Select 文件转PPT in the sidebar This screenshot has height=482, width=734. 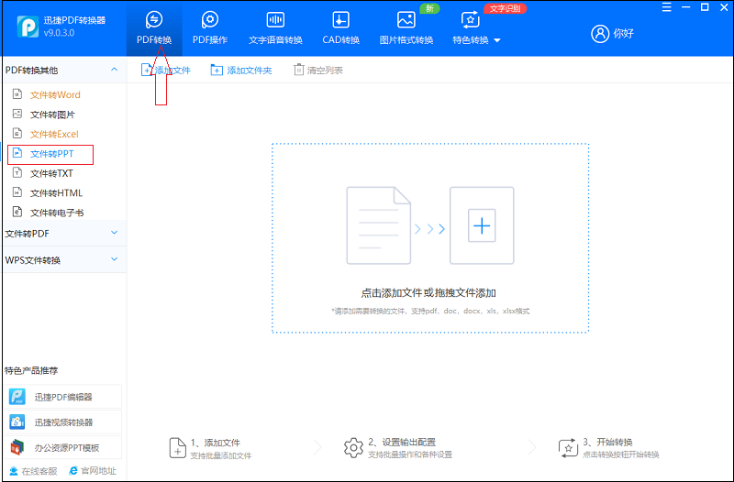[x=51, y=154]
